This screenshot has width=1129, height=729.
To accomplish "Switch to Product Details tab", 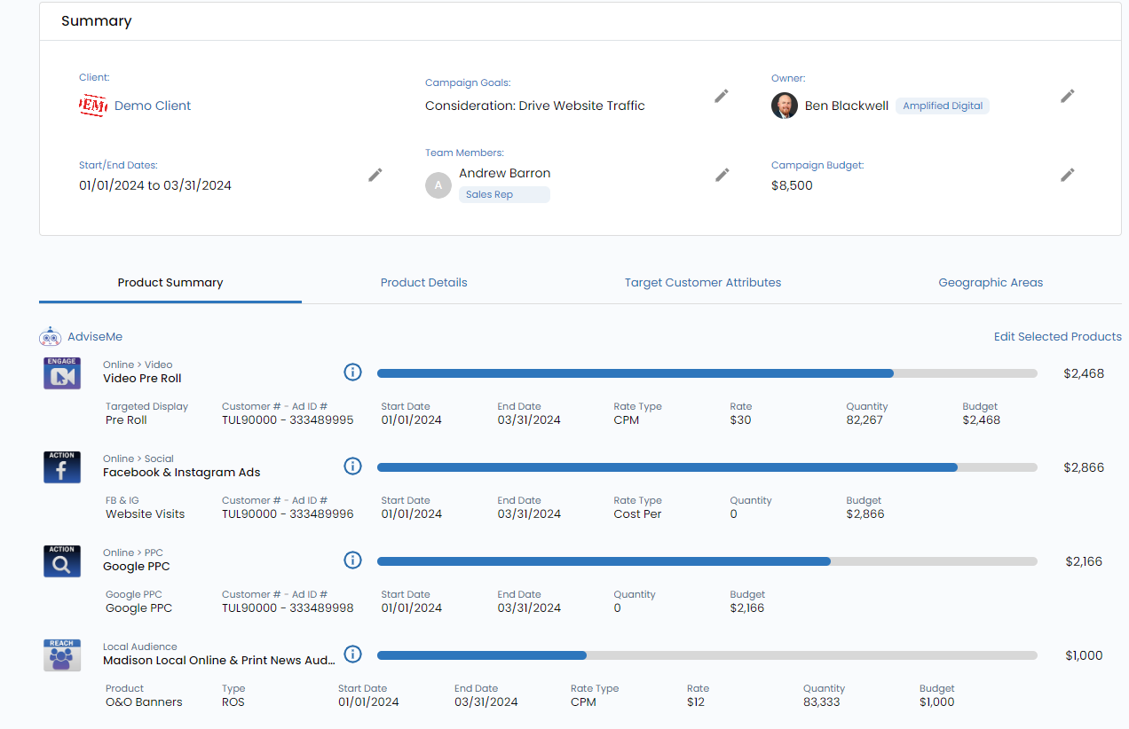I will pos(423,283).
